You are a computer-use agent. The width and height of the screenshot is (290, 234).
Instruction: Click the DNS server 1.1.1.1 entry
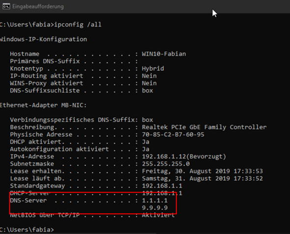coord(155,201)
